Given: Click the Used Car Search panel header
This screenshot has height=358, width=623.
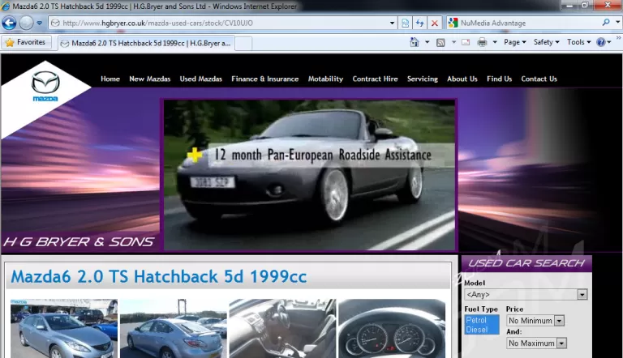Looking at the screenshot, I should tap(526, 263).
